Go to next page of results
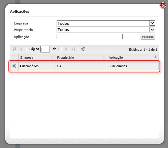The image size is (168, 148). tap(66, 49)
